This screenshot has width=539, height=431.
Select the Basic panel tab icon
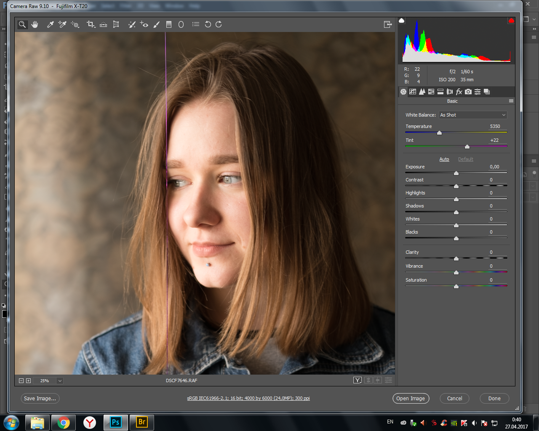click(x=403, y=92)
